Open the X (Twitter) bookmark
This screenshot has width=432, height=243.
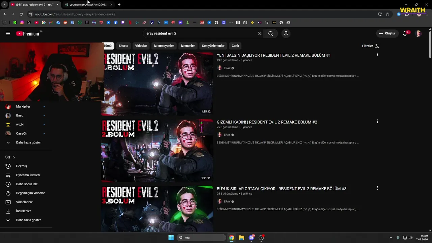pos(29,23)
